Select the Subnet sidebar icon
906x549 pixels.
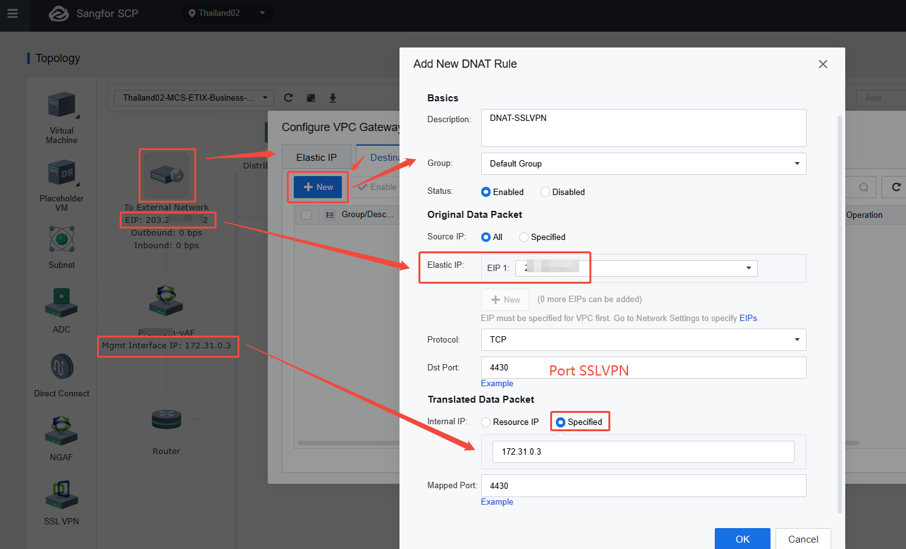click(x=61, y=239)
